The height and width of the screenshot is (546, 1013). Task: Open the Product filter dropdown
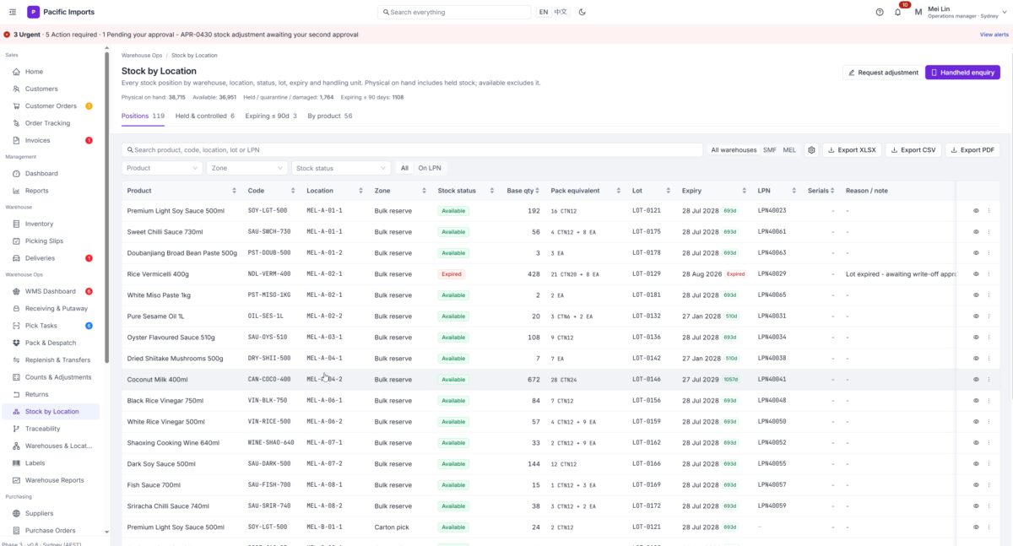click(x=162, y=168)
